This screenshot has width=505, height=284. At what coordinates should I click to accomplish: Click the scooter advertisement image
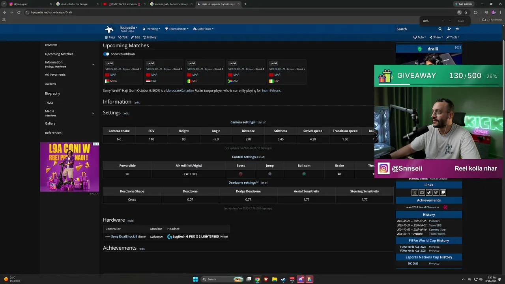pyautogui.click(x=69, y=167)
